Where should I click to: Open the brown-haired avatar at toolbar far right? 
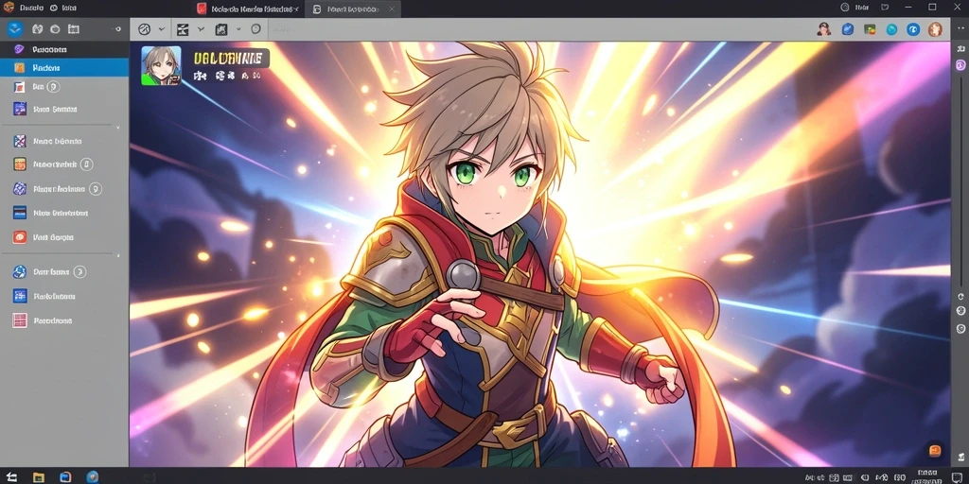935,29
